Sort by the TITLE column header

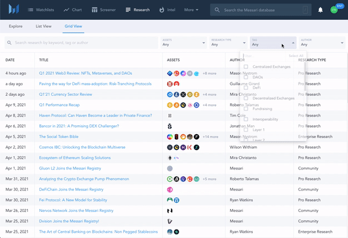tap(43, 60)
